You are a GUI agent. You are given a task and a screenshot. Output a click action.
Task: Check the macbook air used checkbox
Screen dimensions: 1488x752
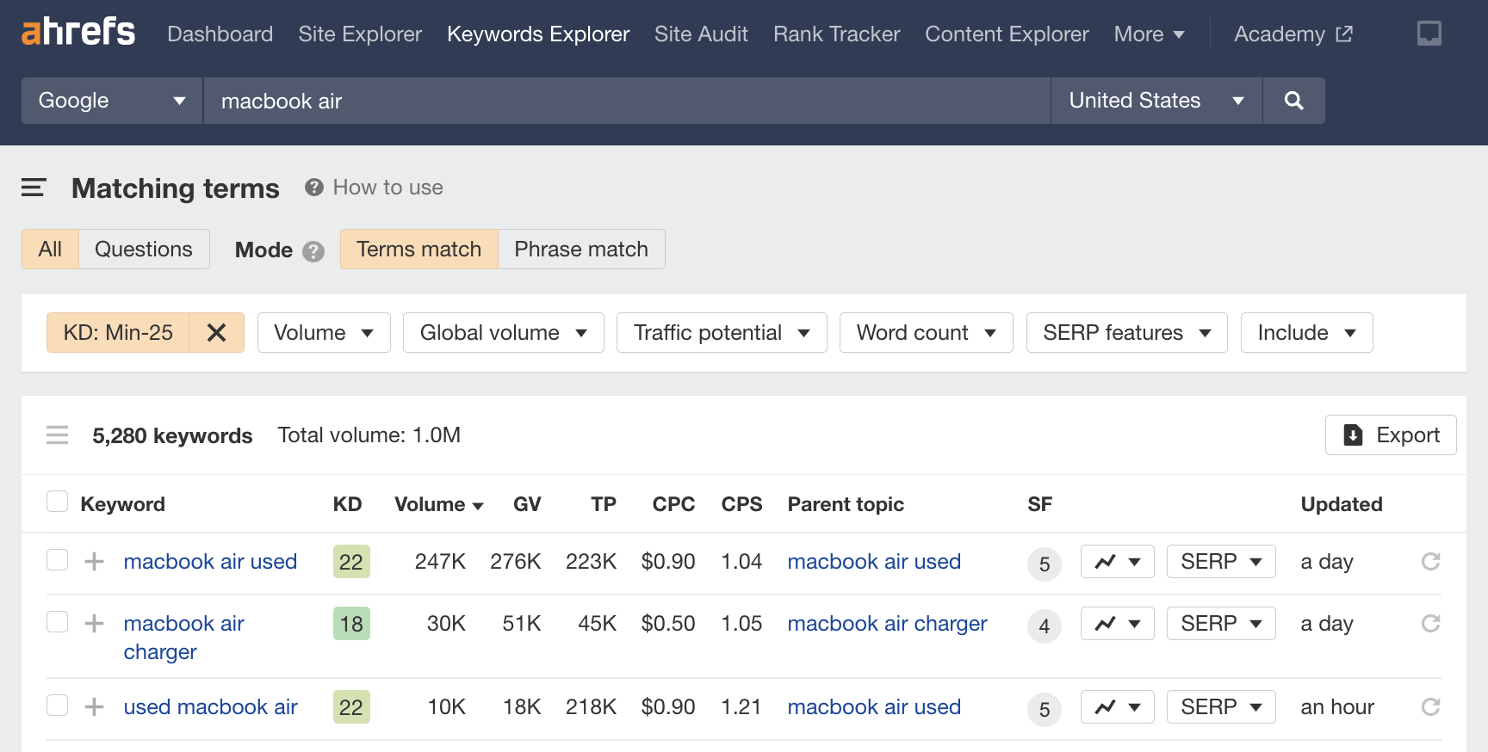[58, 560]
